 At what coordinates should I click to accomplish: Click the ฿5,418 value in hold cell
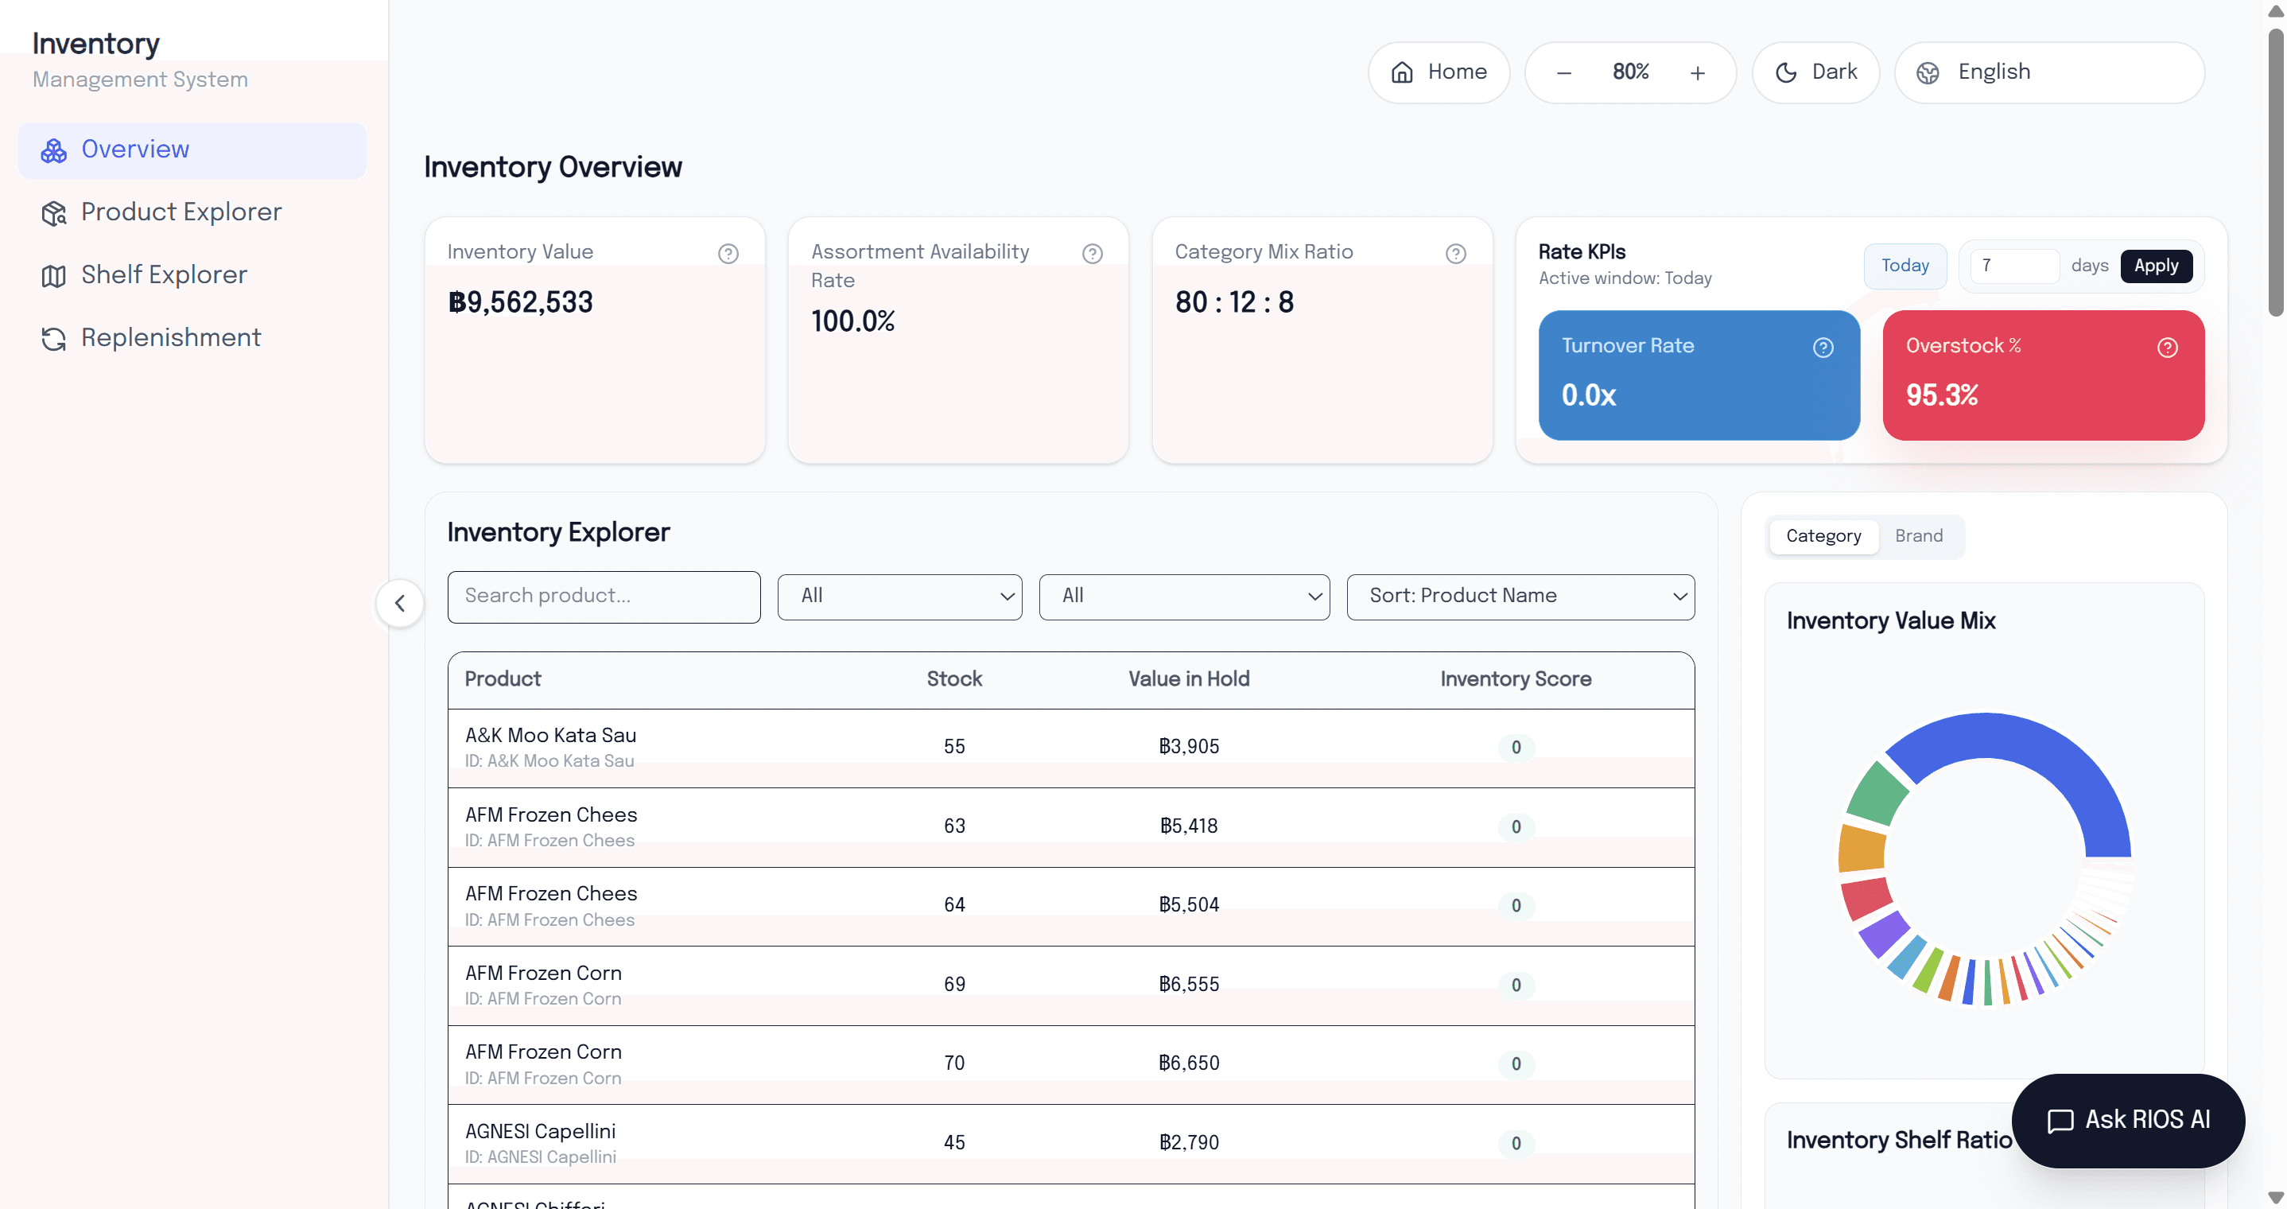pos(1189,826)
